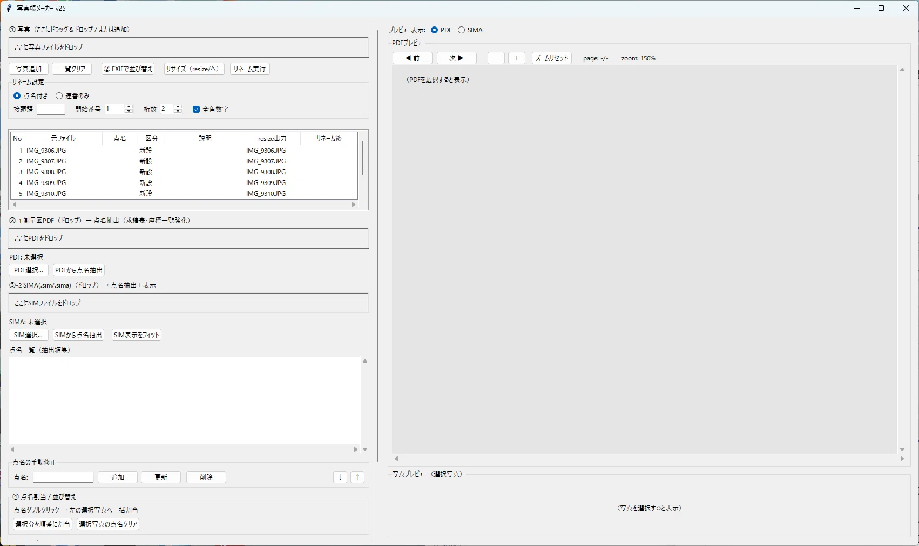Execute リネーム実行
This screenshot has height=546, width=919.
249,69
